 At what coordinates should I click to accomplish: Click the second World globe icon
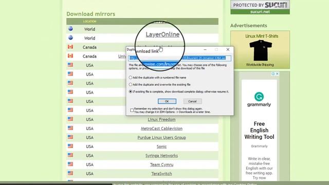click(70, 38)
